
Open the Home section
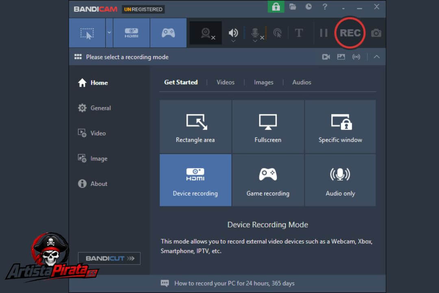[x=93, y=83]
